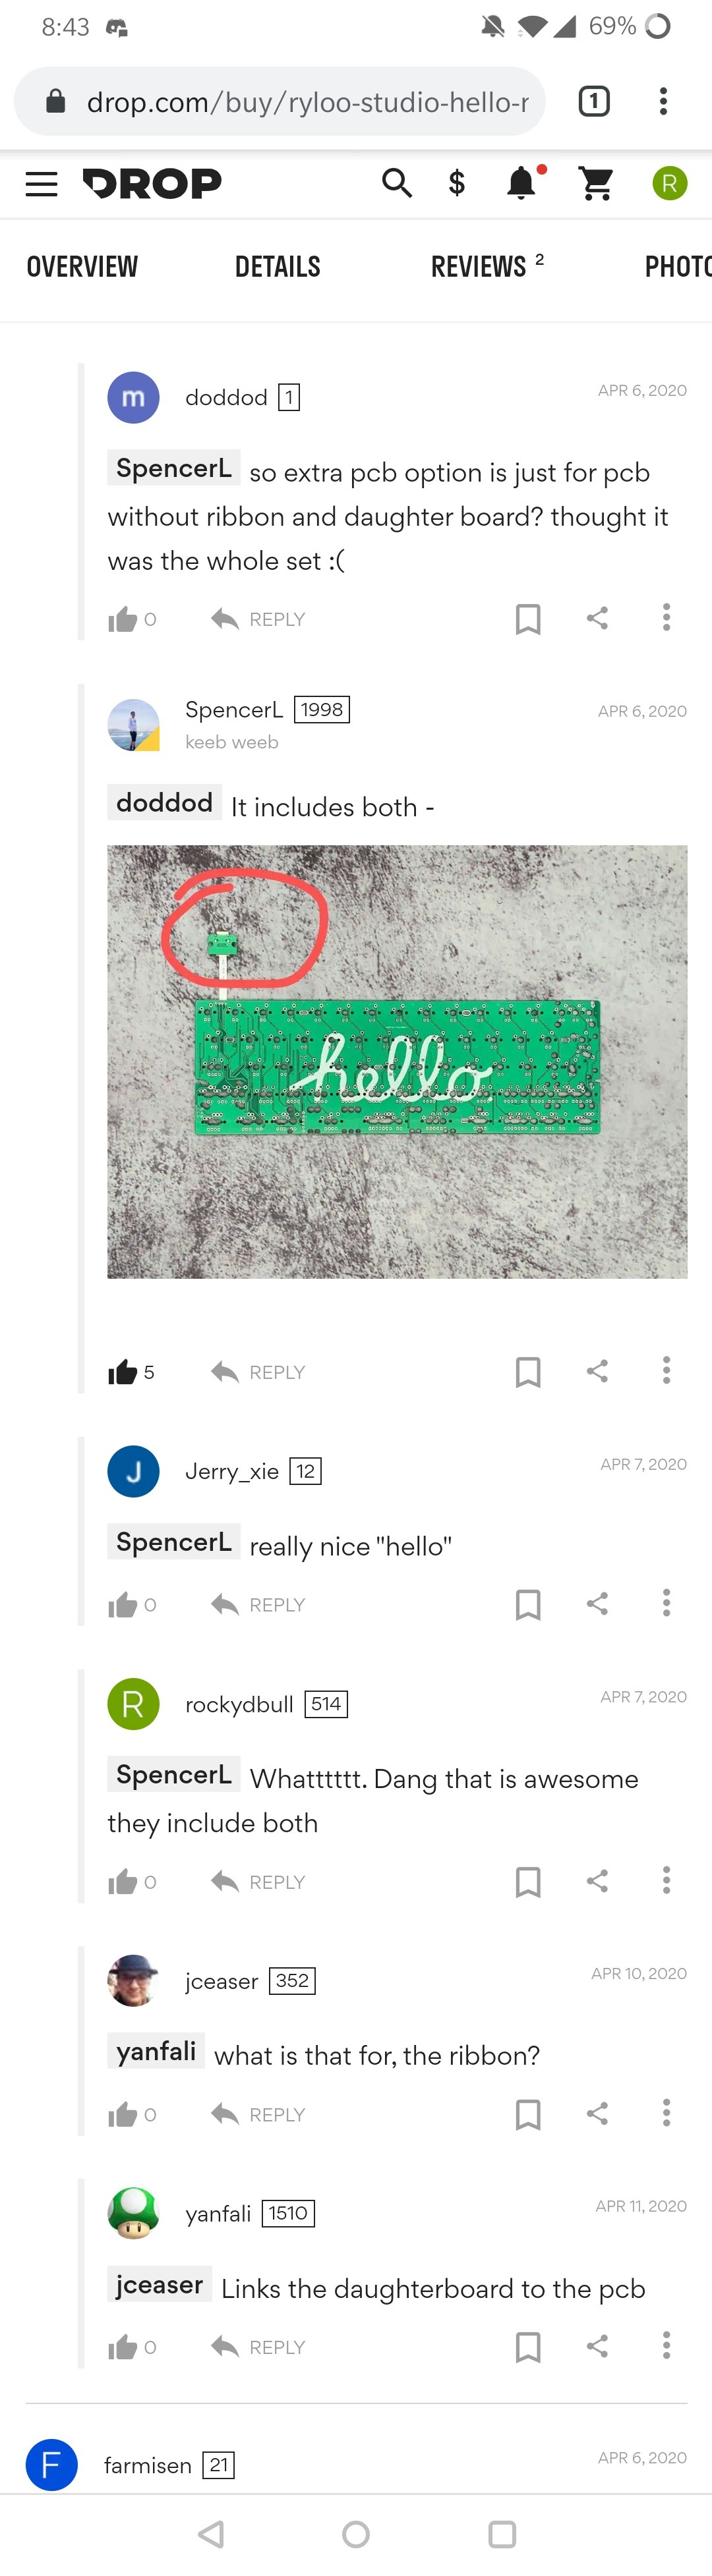The image size is (712, 2576).
Task: Open farmisen's user profile name
Action: tap(148, 2465)
